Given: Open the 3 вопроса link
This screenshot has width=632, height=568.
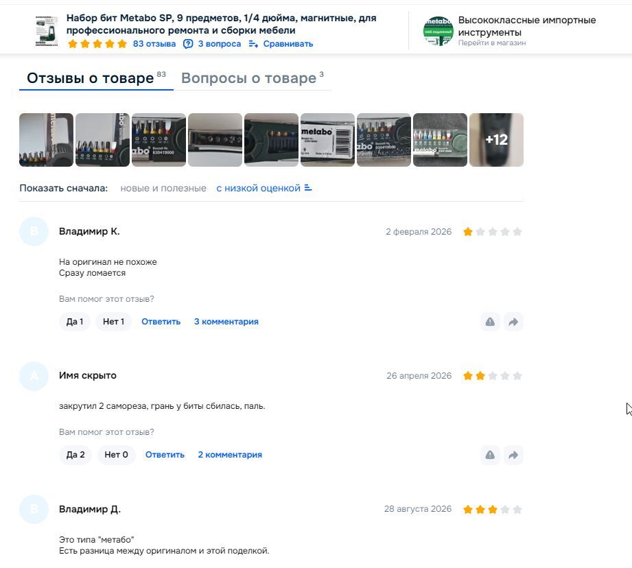Looking at the screenshot, I should [x=220, y=44].
